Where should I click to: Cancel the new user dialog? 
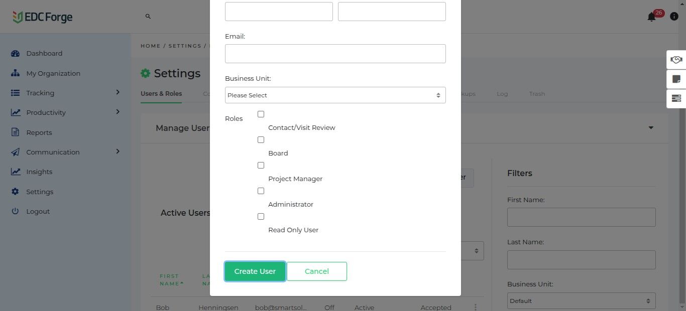click(x=316, y=271)
